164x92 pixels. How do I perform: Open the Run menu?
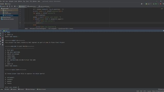(24, 1)
